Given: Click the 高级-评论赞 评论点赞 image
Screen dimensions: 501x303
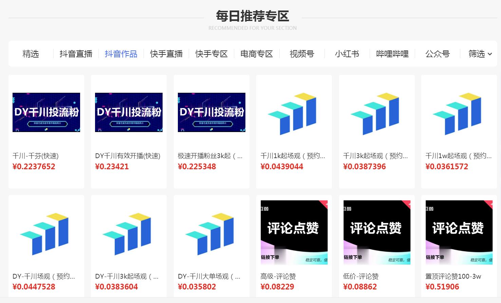Looking at the screenshot, I should click(x=294, y=232).
